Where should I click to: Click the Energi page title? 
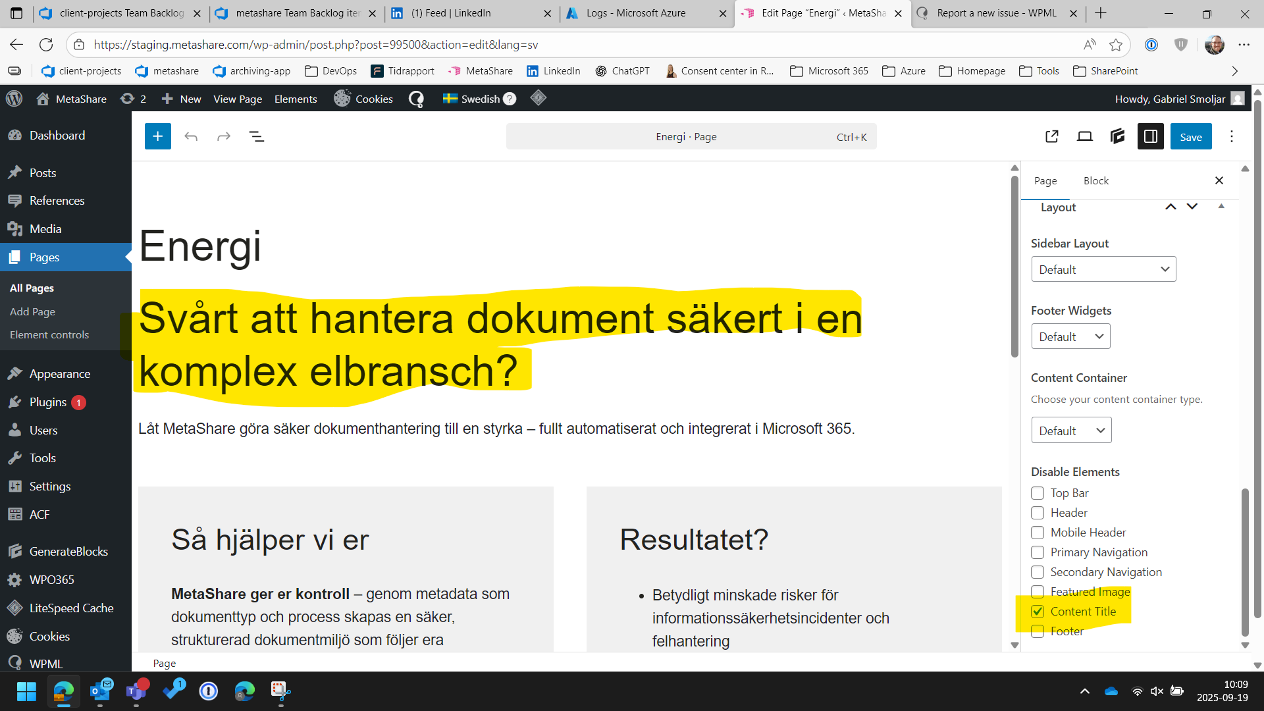pyautogui.click(x=200, y=246)
